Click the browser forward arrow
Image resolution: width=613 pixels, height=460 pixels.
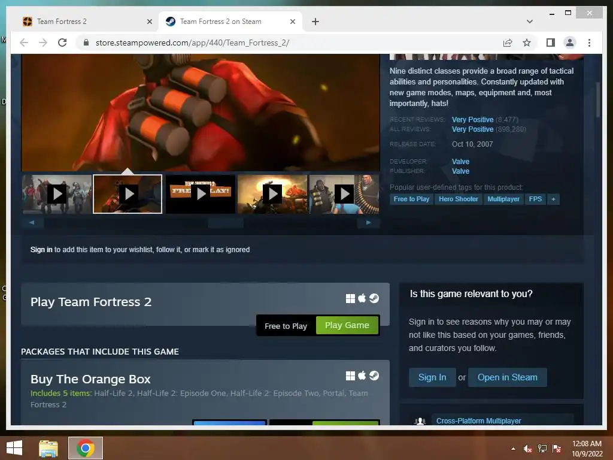pyautogui.click(x=43, y=43)
